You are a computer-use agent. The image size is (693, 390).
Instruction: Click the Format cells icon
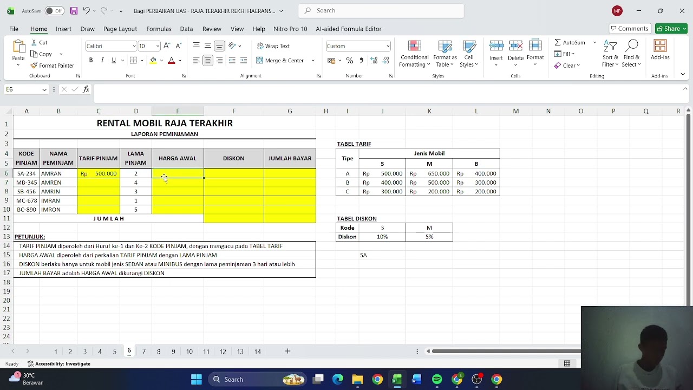tap(535, 46)
